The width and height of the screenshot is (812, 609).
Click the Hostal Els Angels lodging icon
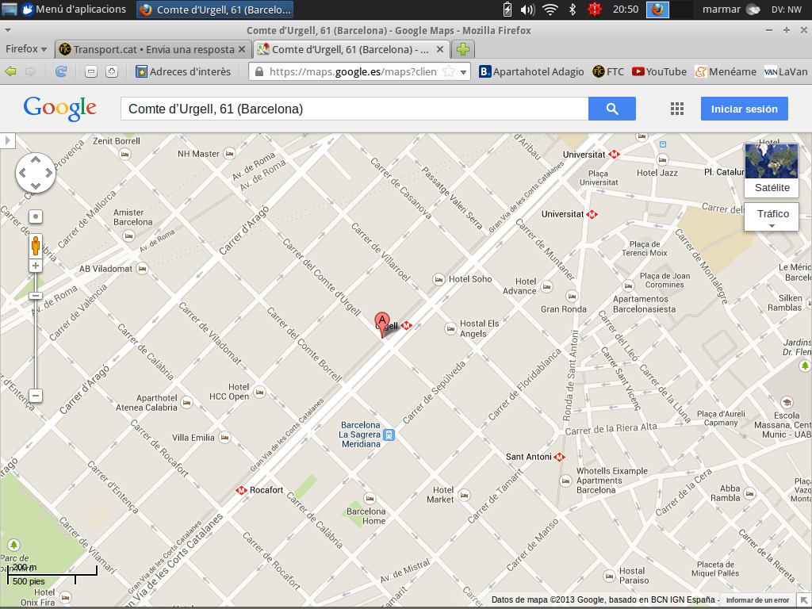click(x=450, y=328)
